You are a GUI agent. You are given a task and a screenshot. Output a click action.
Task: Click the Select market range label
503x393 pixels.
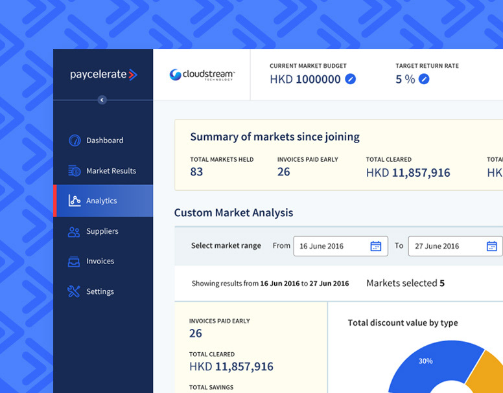coord(226,245)
